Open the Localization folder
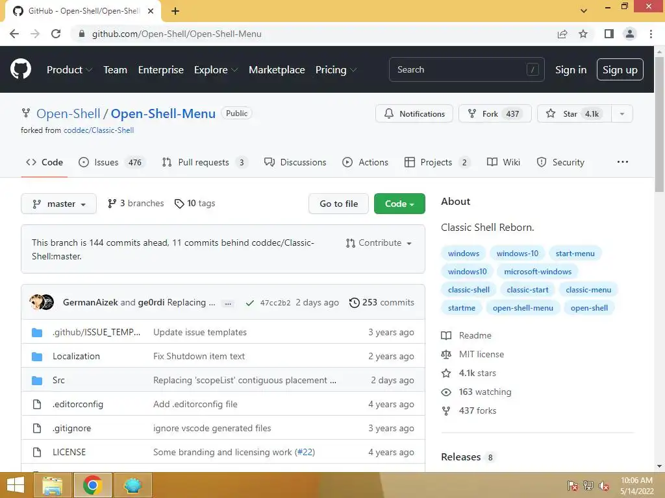 pyautogui.click(x=77, y=356)
